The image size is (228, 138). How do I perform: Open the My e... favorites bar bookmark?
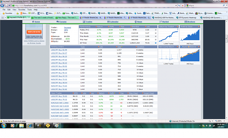point(199,13)
